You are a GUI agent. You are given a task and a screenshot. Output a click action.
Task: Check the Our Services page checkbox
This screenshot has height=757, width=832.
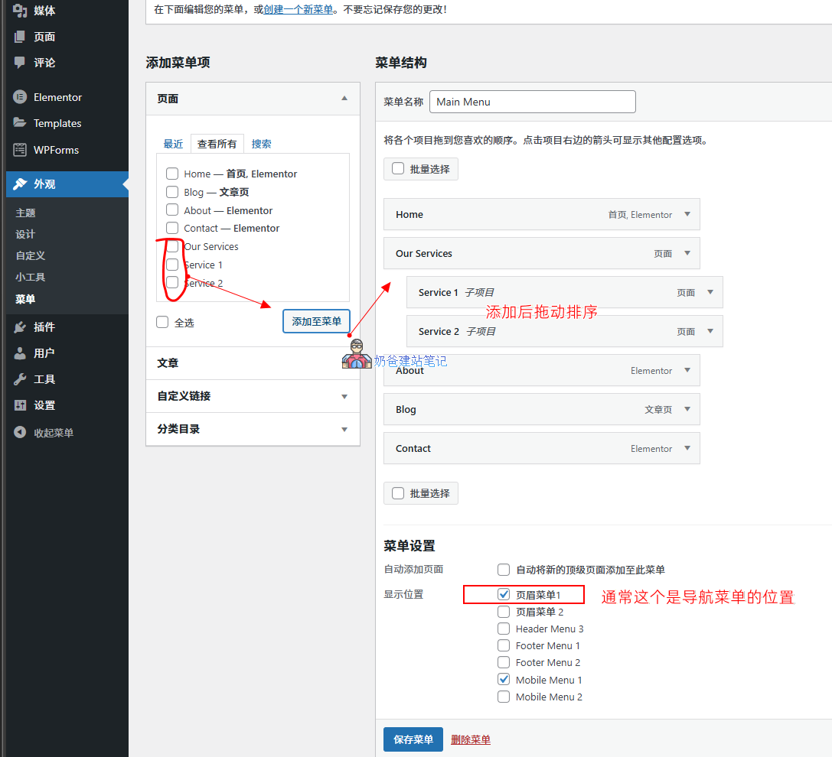coord(172,246)
